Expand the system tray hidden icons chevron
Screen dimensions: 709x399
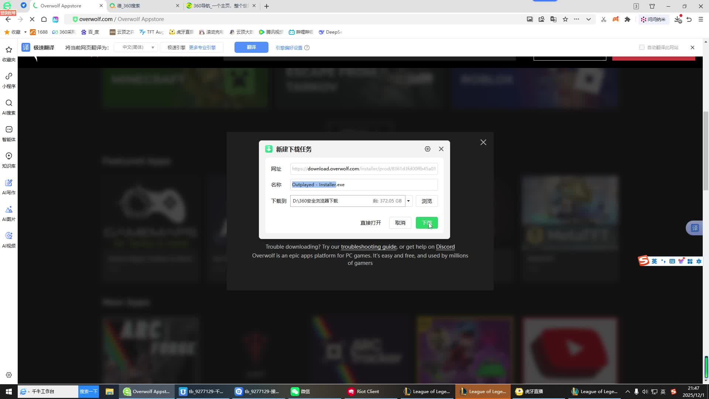627,392
